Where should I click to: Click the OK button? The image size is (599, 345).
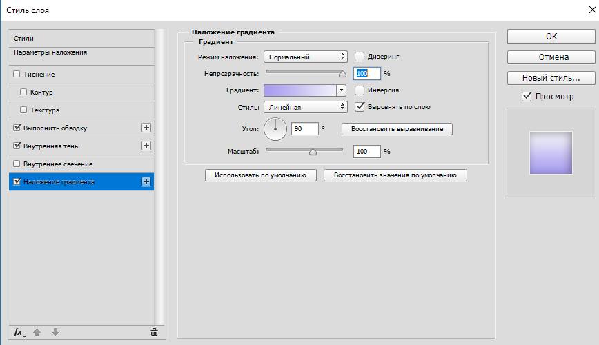click(x=551, y=37)
